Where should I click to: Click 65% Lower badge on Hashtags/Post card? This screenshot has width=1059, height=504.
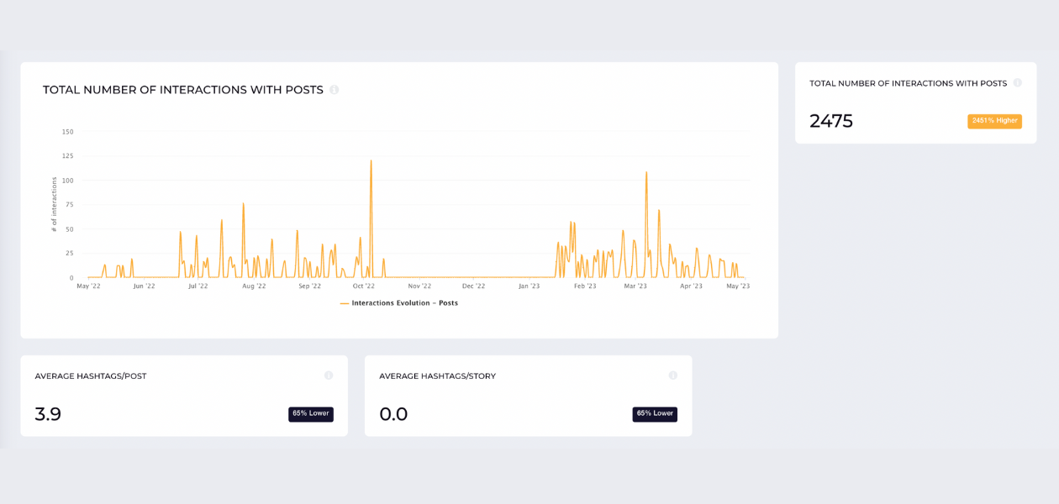[x=311, y=414]
